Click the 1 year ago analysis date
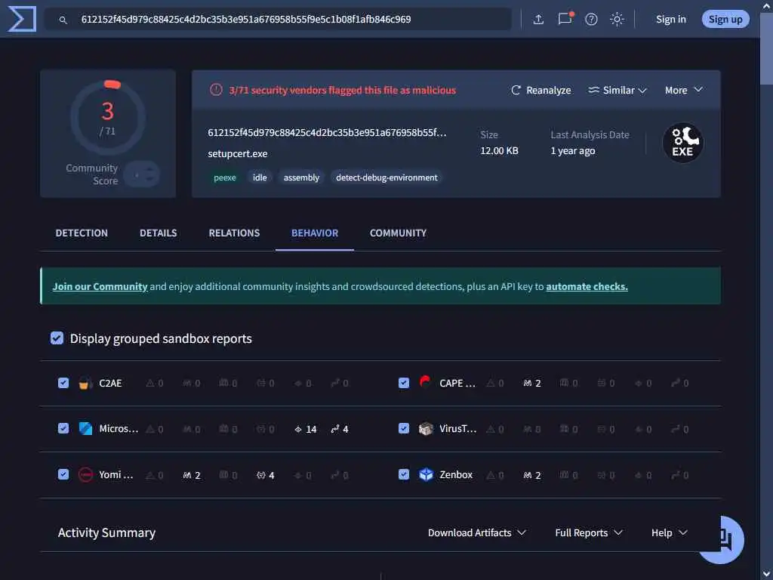The width and height of the screenshot is (773, 580). (573, 151)
